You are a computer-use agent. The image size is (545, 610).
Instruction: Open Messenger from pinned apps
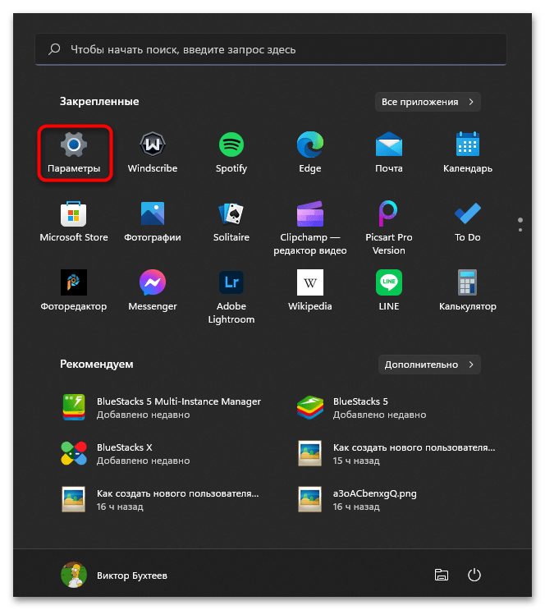click(153, 291)
